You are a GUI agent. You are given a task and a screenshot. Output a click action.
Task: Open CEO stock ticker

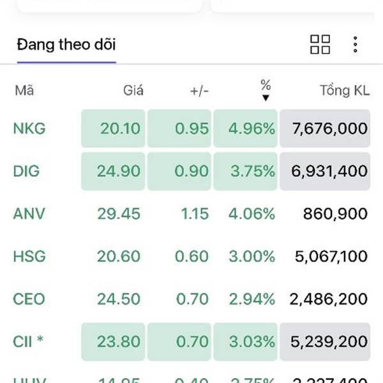29,299
